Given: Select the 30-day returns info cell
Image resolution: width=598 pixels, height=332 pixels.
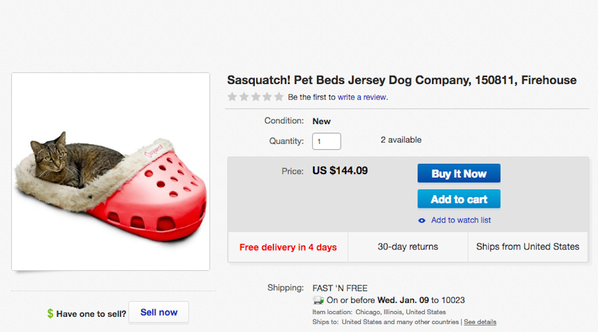Looking at the screenshot, I should (408, 247).
